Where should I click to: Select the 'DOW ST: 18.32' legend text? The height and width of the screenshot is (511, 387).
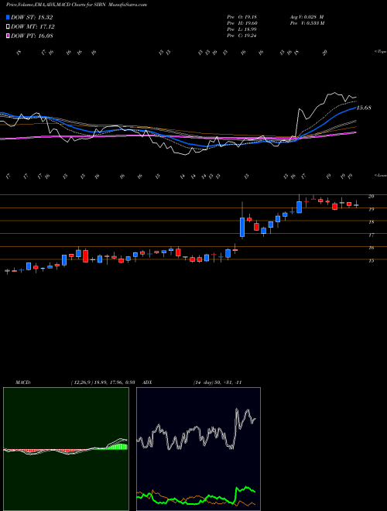32,17
